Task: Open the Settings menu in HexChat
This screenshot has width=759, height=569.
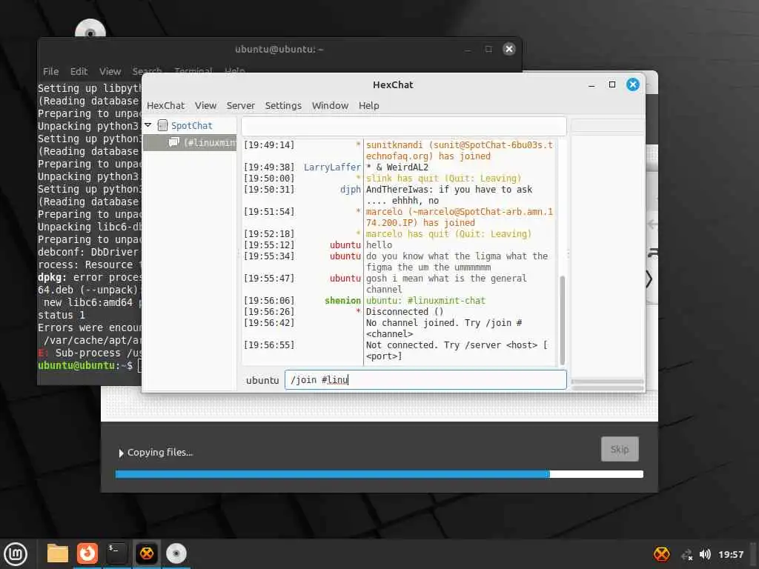Action: (x=282, y=105)
